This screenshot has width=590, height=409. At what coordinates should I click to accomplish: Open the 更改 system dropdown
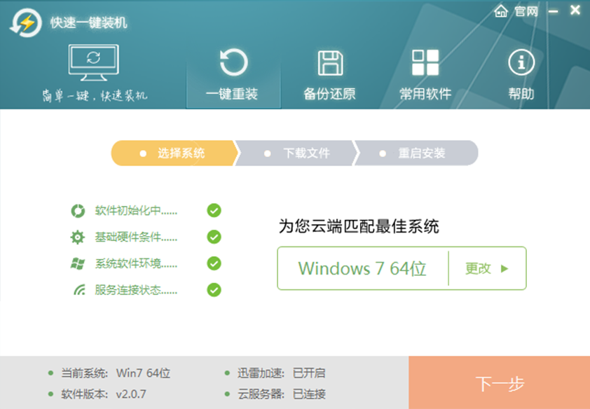487,268
